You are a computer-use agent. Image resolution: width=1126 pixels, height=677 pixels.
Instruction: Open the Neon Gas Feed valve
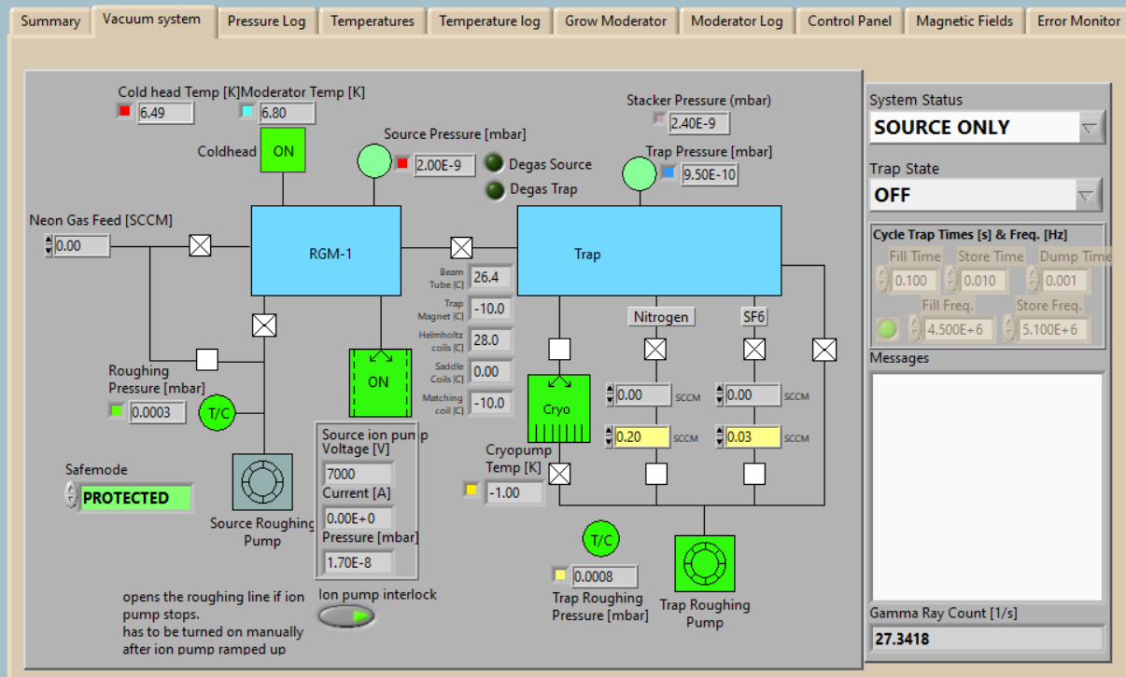200,245
